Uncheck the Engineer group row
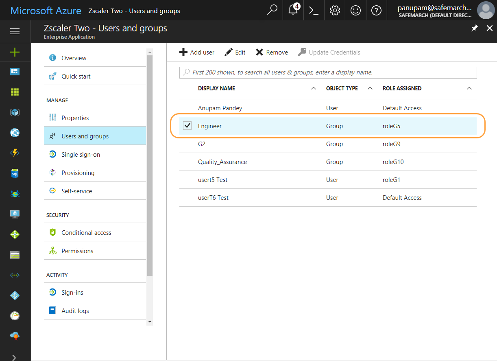This screenshot has height=361, width=497. point(187,126)
